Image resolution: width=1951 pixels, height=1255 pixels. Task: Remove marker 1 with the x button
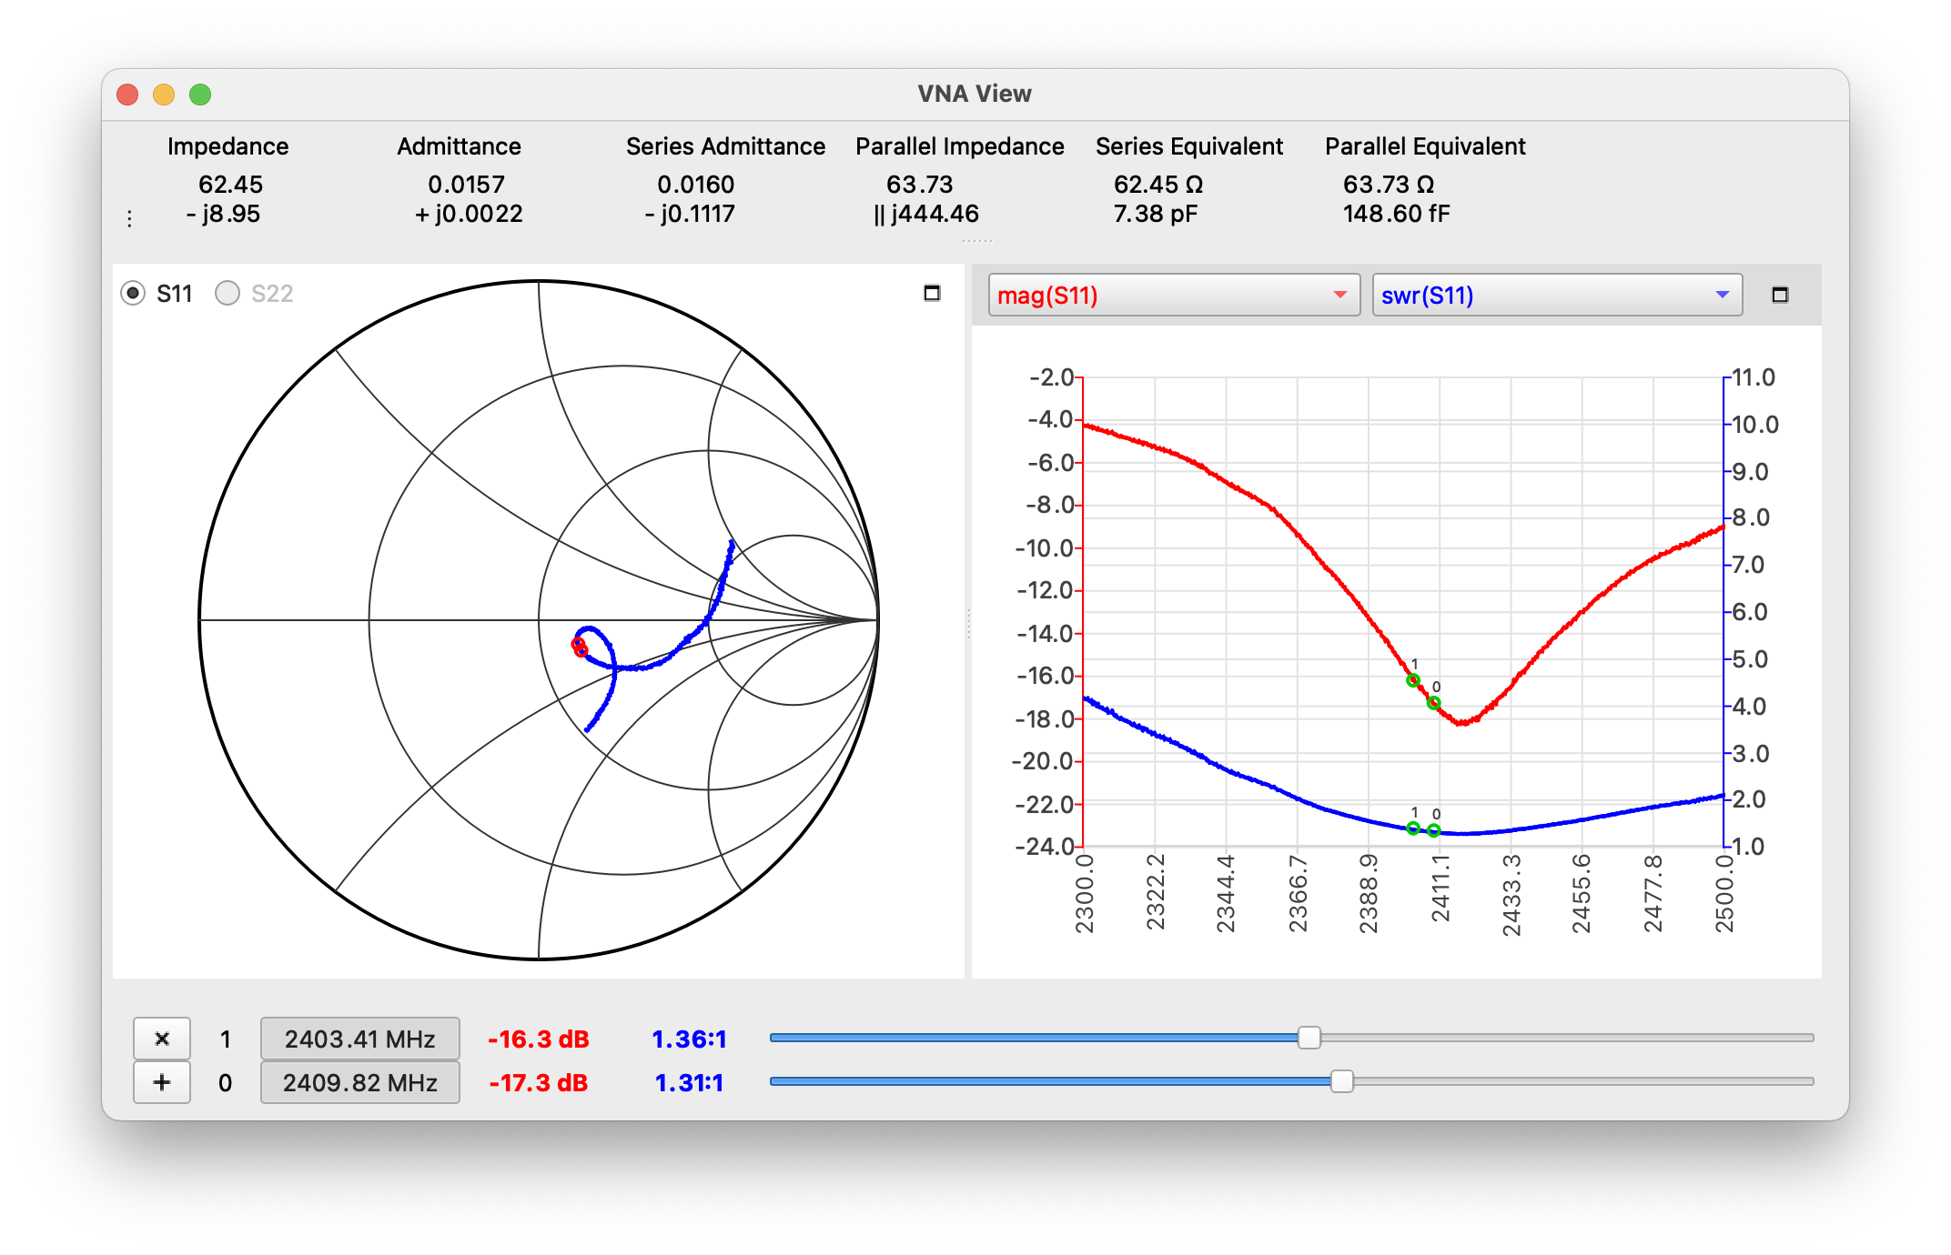pyautogui.click(x=162, y=1039)
